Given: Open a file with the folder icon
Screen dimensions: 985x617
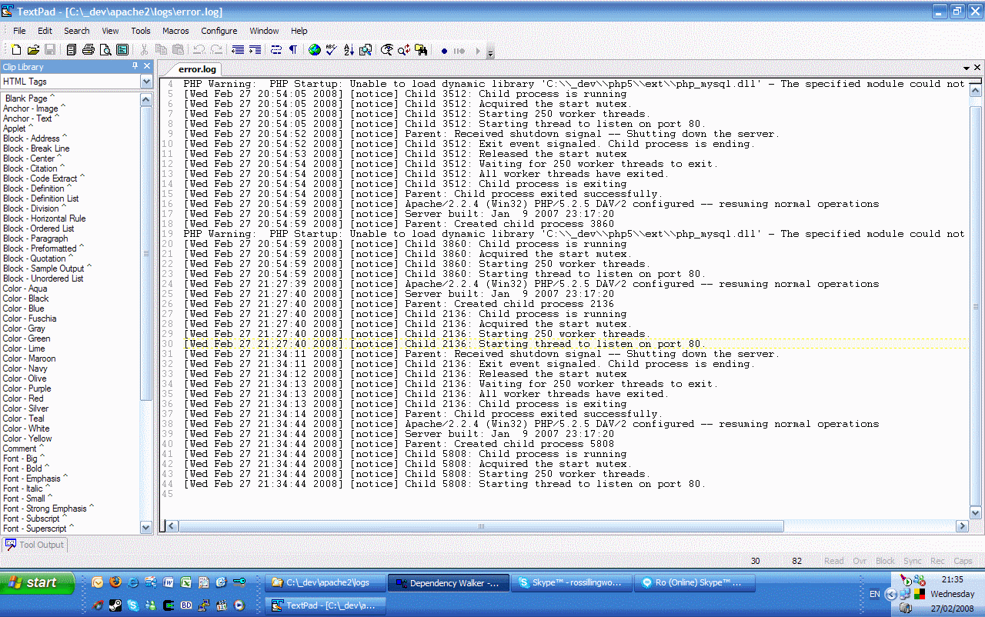Looking at the screenshot, I should coord(33,50).
